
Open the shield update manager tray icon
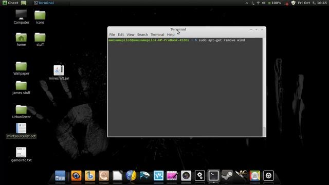[294, 3]
